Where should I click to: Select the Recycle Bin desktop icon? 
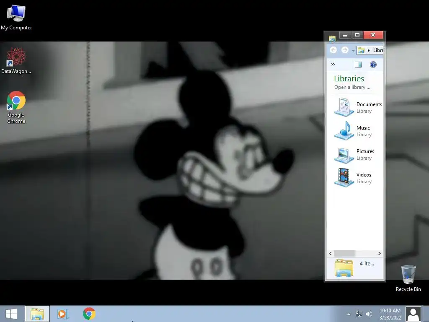click(408, 278)
